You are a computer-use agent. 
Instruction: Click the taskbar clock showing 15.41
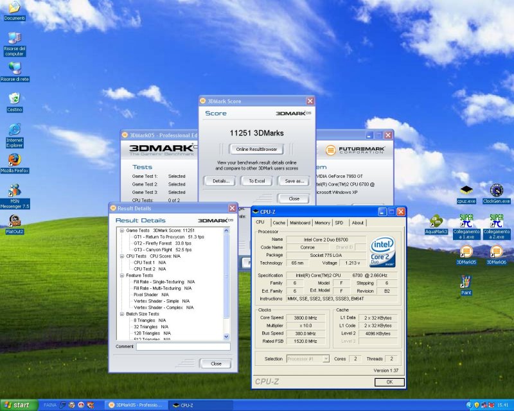click(502, 405)
